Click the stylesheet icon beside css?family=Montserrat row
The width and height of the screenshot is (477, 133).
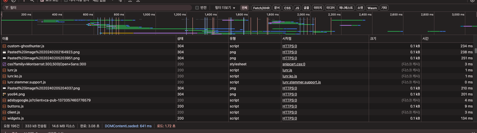(4, 64)
